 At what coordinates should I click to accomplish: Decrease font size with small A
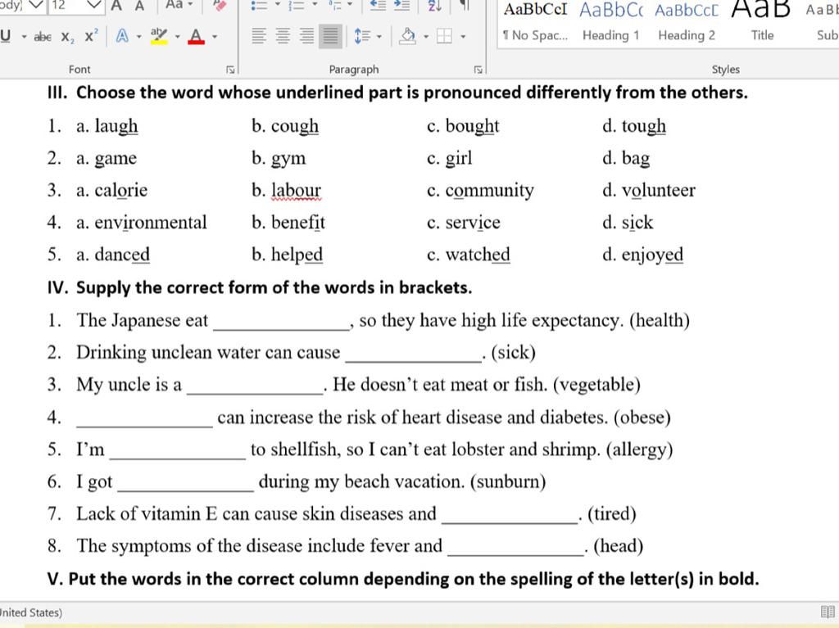pyautogui.click(x=139, y=6)
